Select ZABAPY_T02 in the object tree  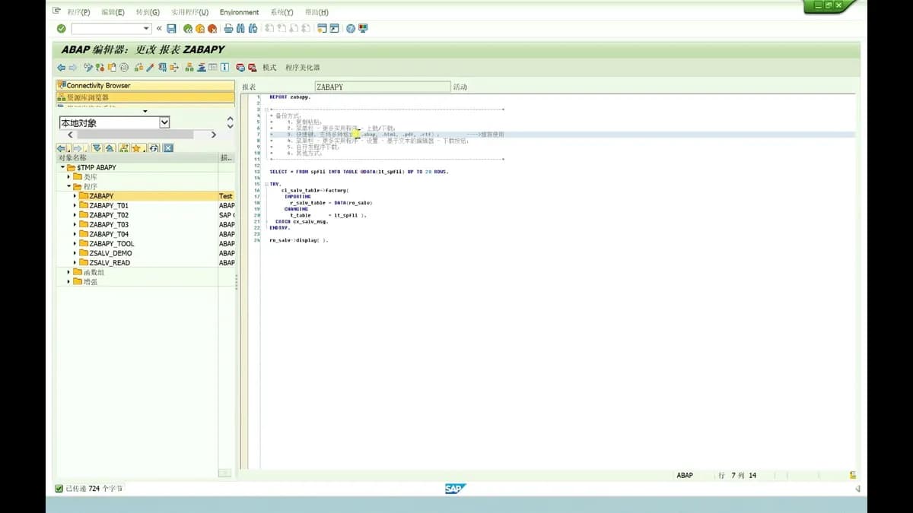[x=109, y=215]
